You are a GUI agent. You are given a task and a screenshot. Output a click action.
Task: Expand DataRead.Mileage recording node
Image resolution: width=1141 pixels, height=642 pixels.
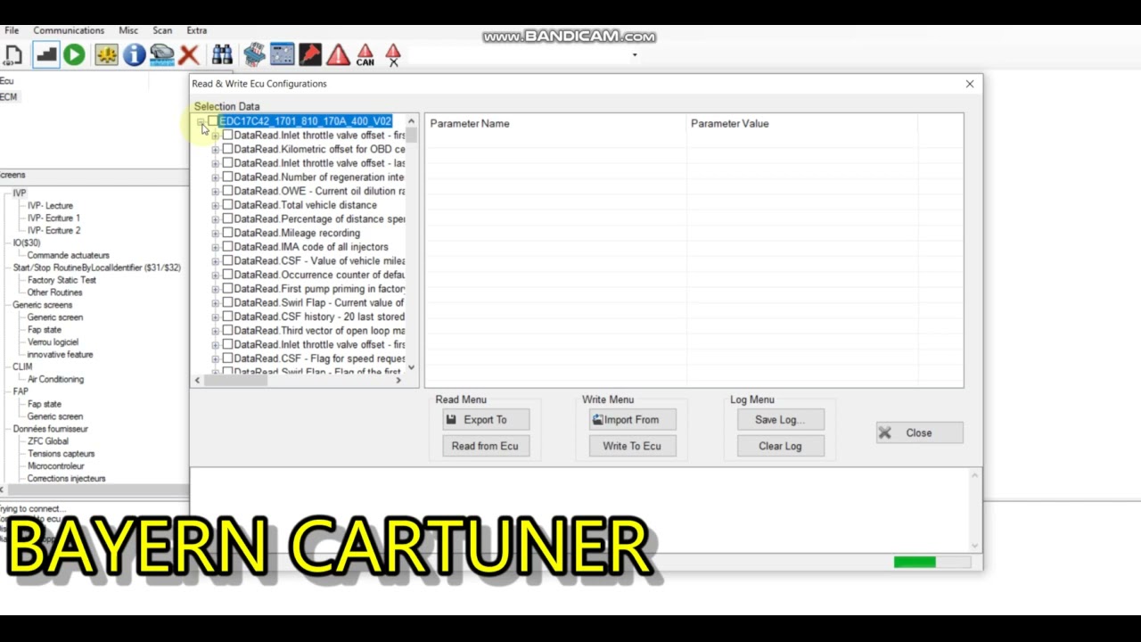[x=215, y=234]
